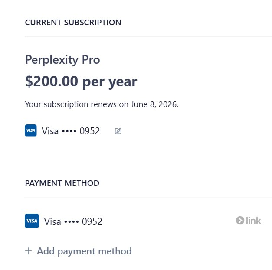Open the Add payment method link

click(79, 251)
